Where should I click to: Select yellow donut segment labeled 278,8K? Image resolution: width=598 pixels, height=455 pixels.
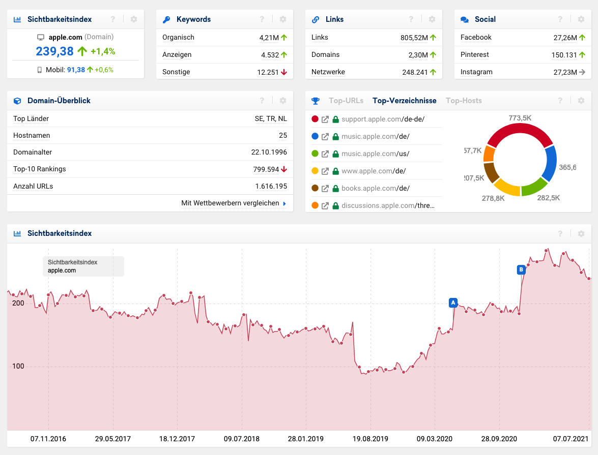pos(507,188)
